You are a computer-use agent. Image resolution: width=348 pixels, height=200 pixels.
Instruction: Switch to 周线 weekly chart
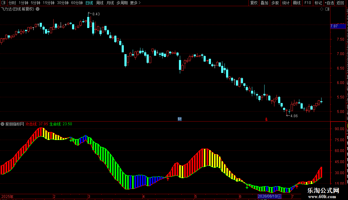pos(100,3)
